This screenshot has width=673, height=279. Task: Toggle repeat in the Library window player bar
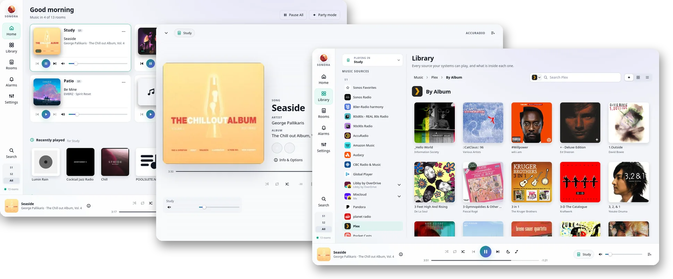click(x=455, y=252)
